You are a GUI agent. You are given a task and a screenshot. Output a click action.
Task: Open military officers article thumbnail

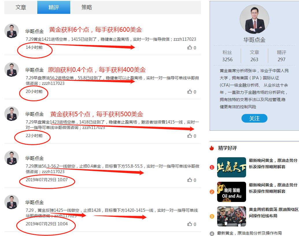[232, 216]
